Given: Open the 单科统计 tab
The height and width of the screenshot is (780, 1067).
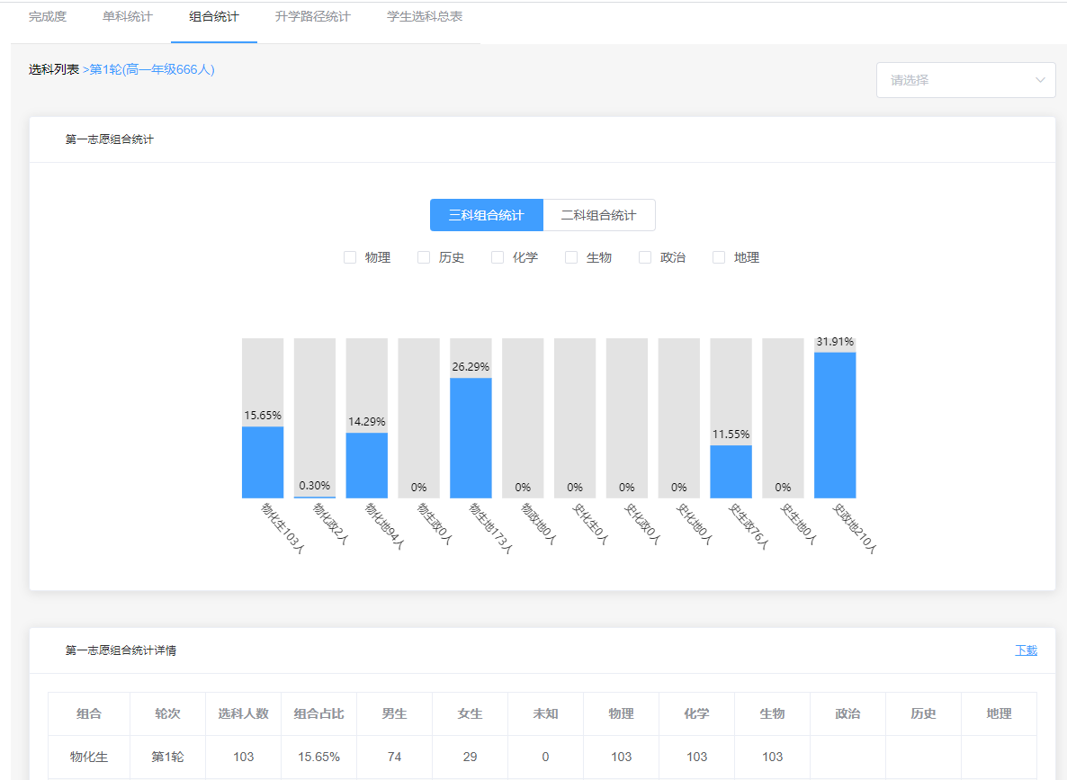Looking at the screenshot, I should [x=127, y=16].
